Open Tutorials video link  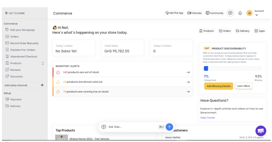coord(194,13)
